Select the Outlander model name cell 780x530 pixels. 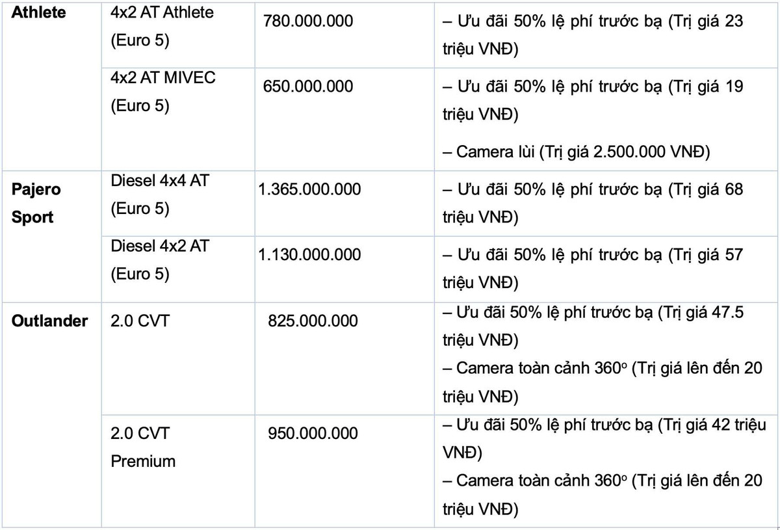49,321
